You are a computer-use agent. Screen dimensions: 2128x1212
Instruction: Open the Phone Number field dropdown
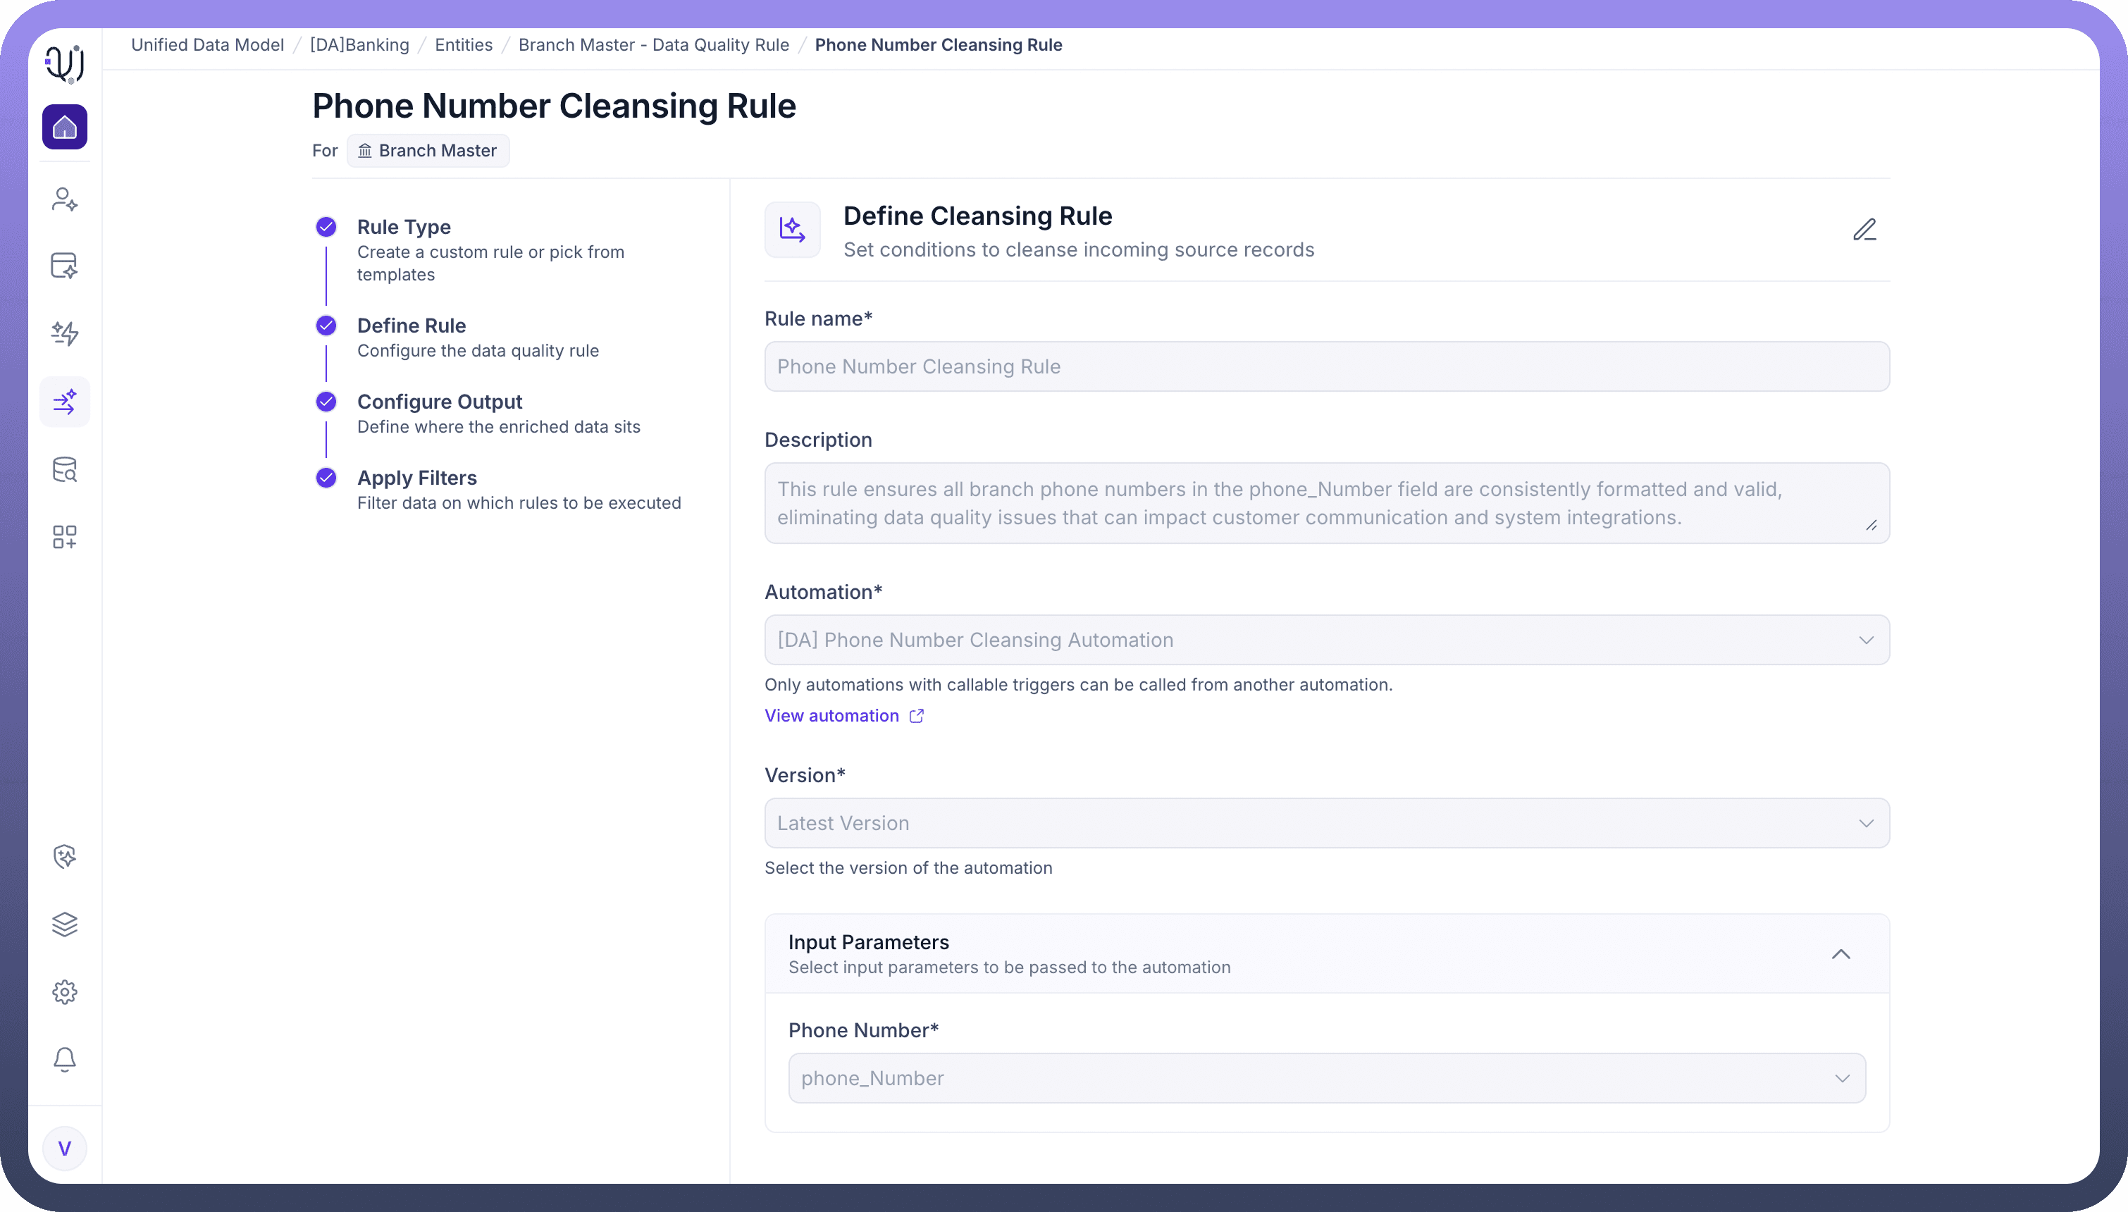click(x=1325, y=1078)
